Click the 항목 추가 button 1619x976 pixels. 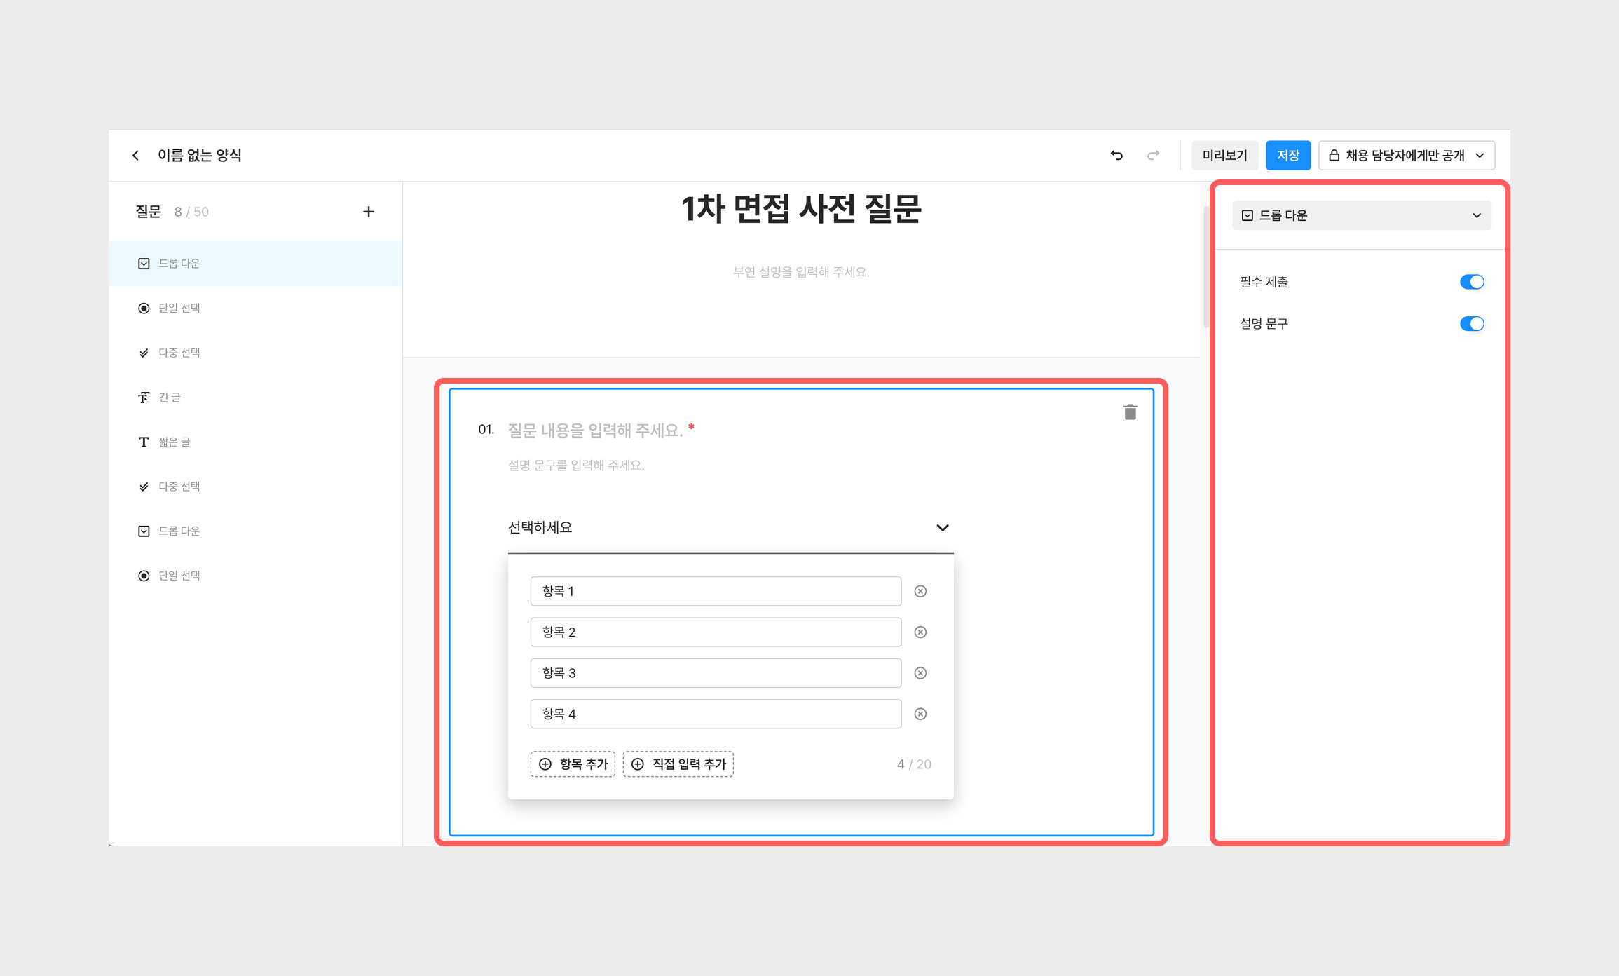(573, 764)
